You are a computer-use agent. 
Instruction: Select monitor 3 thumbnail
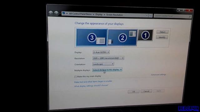pos(92,37)
